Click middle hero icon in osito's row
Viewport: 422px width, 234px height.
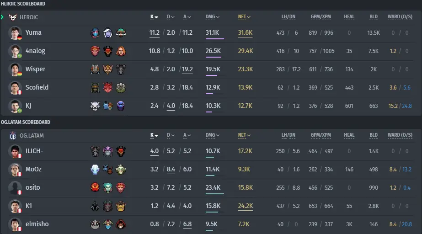pos(107,187)
